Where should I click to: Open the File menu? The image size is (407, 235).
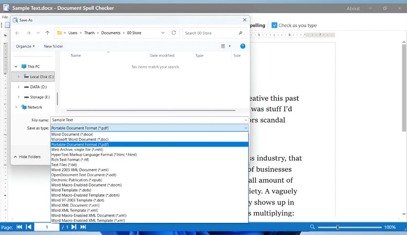click(x=5, y=17)
